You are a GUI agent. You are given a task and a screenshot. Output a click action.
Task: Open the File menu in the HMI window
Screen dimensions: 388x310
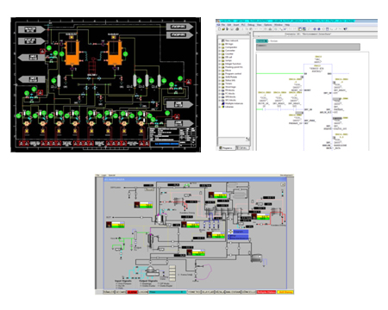point(97,175)
